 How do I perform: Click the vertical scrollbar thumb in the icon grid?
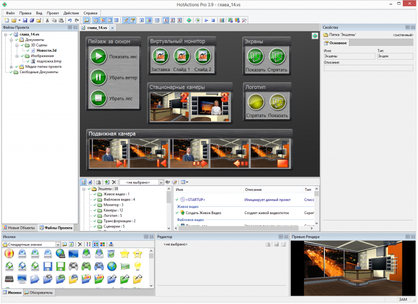tap(151, 255)
